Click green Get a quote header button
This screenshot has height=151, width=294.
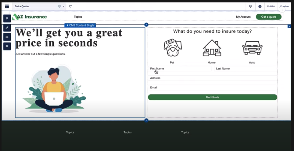[x=269, y=17]
